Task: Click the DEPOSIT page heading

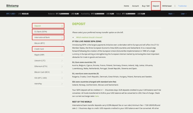Action: tap(79, 24)
